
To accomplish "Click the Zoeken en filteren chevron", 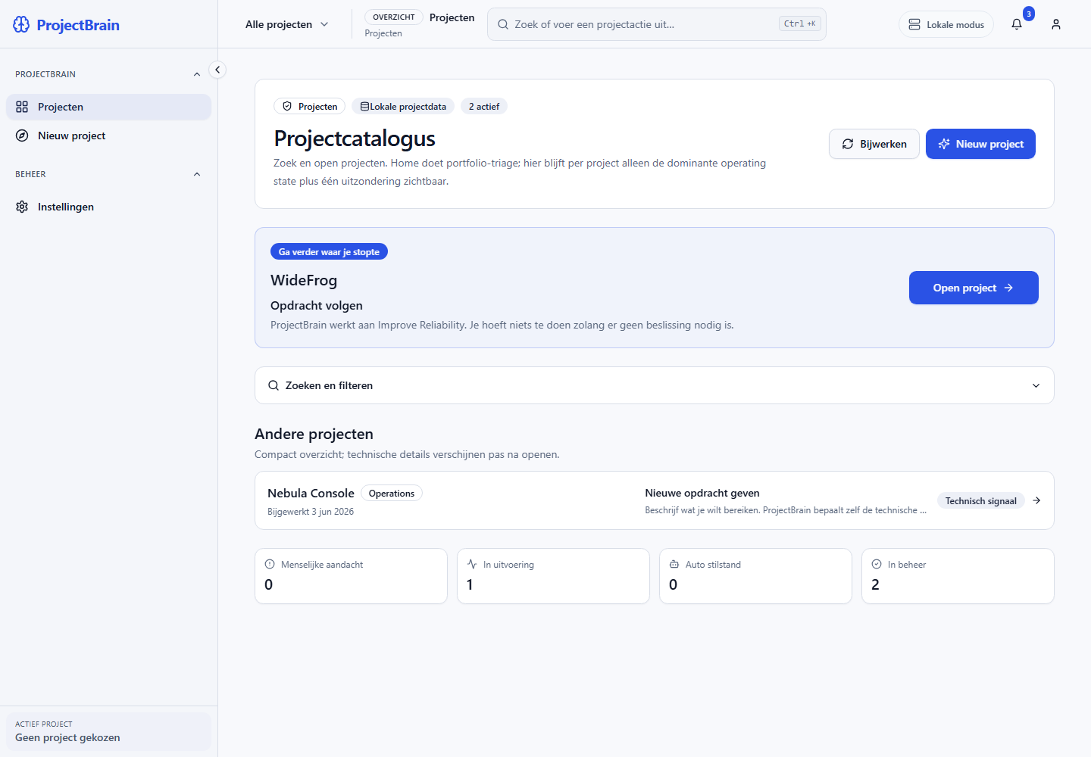I will click(1036, 385).
